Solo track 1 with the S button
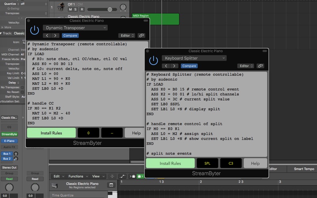Screen dimensions: 317x198 tap(75, 9)
